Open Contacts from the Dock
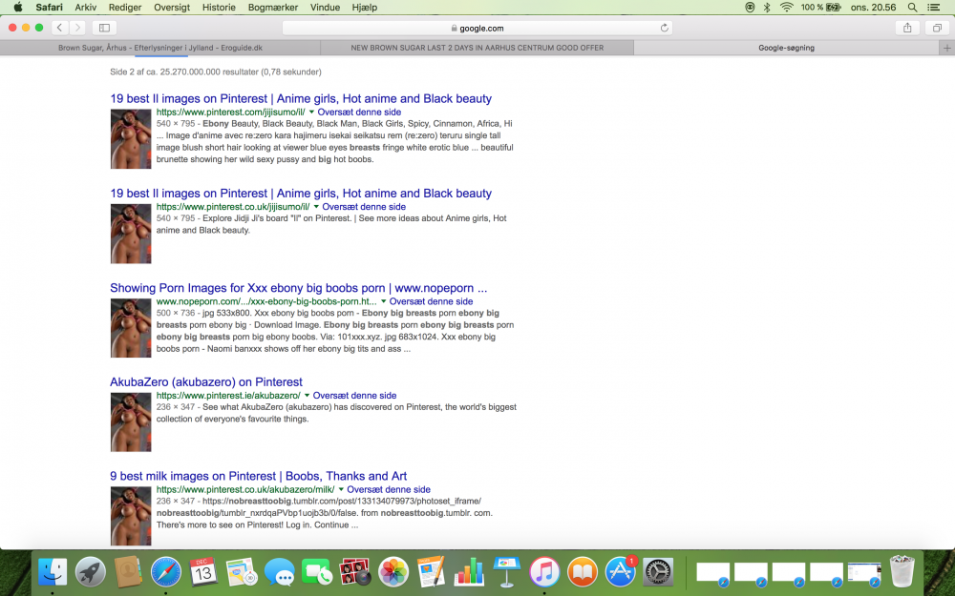The image size is (955, 596). [x=128, y=572]
